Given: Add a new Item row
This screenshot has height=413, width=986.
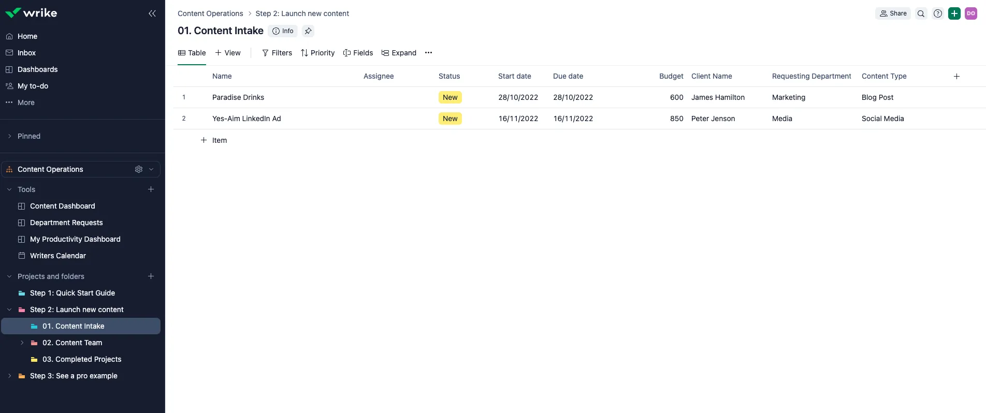Looking at the screenshot, I should point(214,140).
